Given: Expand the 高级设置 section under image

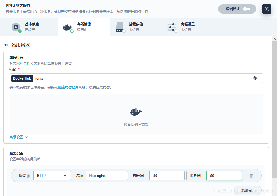Looking at the screenshot, I should (x=18, y=137).
